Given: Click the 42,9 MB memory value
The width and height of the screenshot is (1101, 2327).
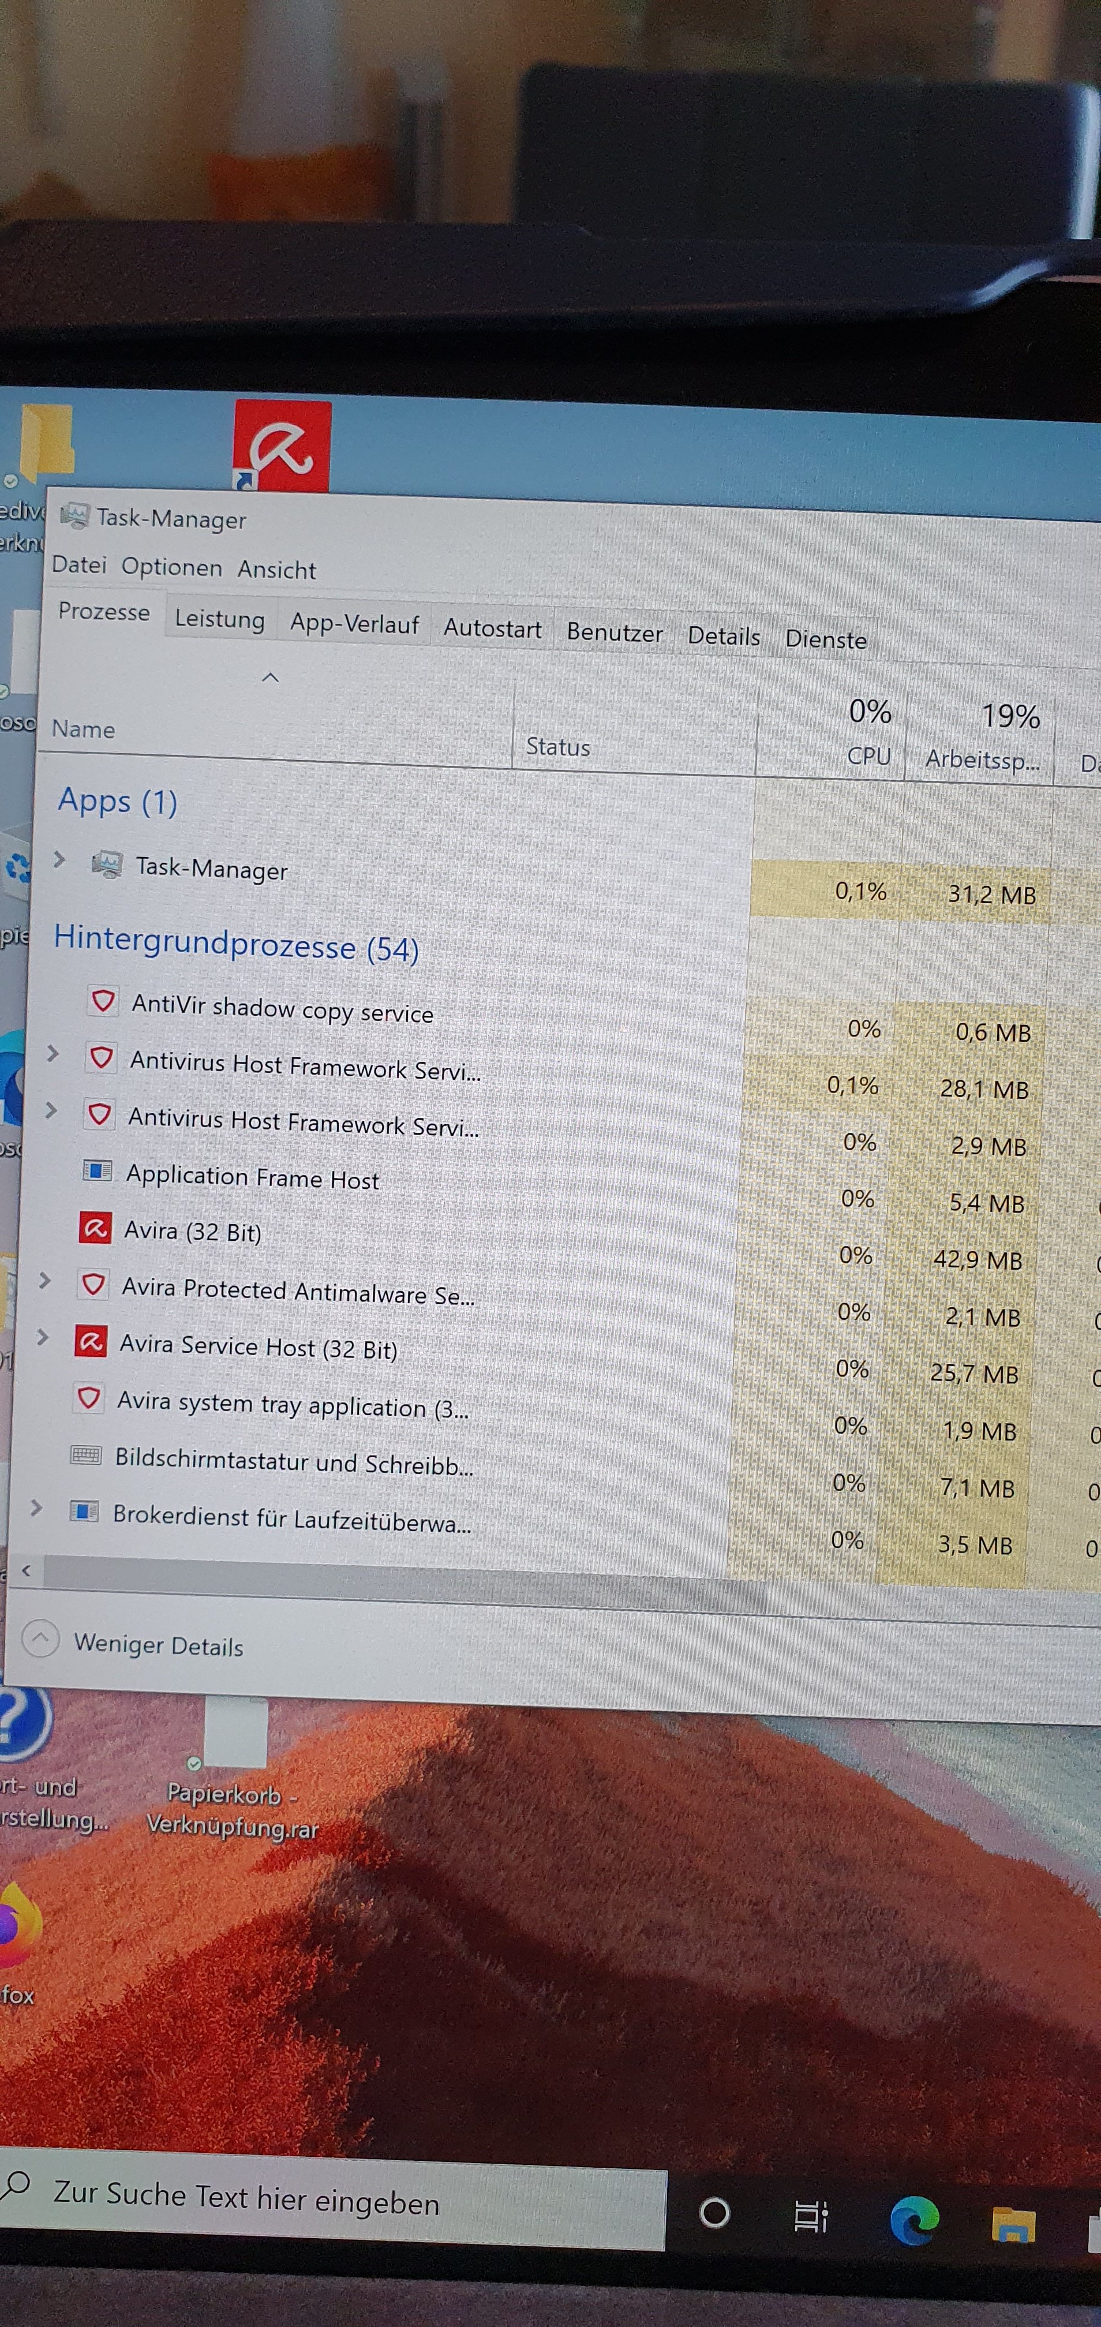Looking at the screenshot, I should [x=978, y=1259].
